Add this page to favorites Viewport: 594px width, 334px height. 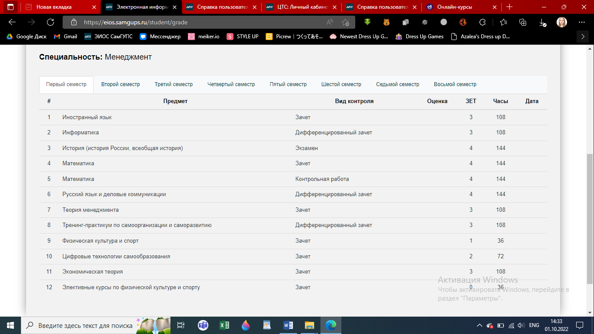[345, 22]
